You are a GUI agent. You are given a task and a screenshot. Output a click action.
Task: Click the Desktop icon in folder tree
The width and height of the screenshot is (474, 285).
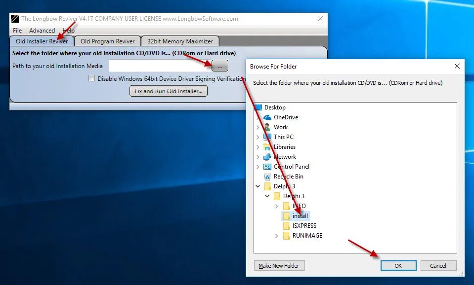point(258,107)
